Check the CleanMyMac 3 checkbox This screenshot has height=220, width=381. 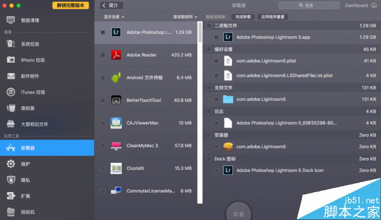[x=103, y=145]
